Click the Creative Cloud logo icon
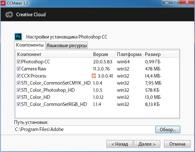The width and height of the screenshot is (195, 152). point(9,14)
